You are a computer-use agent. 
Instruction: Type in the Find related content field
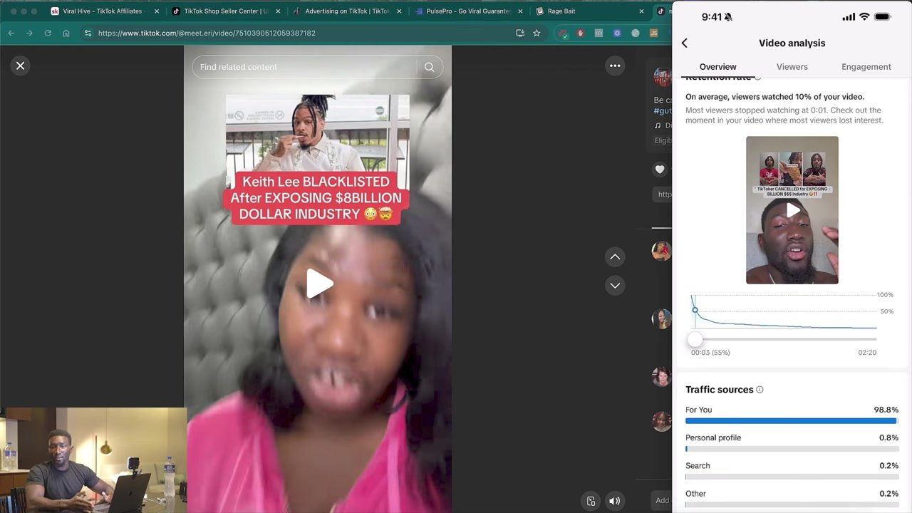(x=303, y=67)
